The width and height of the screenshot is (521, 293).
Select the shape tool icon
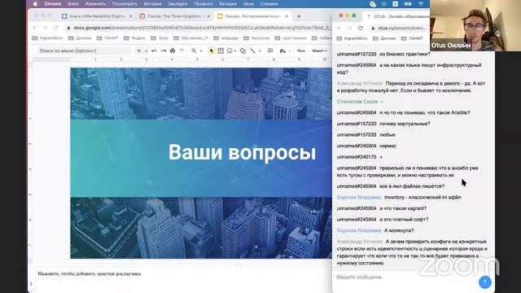coord(243,50)
